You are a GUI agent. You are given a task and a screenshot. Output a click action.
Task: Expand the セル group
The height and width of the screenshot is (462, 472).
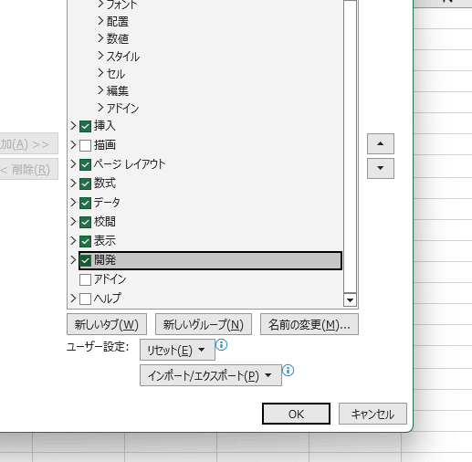point(100,73)
